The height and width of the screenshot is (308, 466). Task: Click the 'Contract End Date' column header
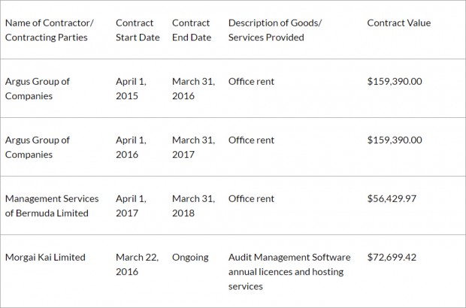(192, 30)
